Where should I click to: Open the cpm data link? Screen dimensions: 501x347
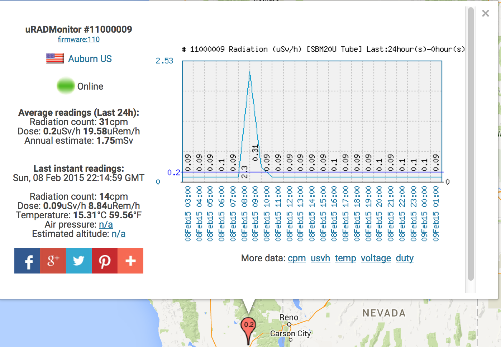click(x=297, y=258)
